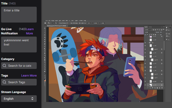Click the Photoshop Home icon

pyautogui.click(x=45, y=23)
